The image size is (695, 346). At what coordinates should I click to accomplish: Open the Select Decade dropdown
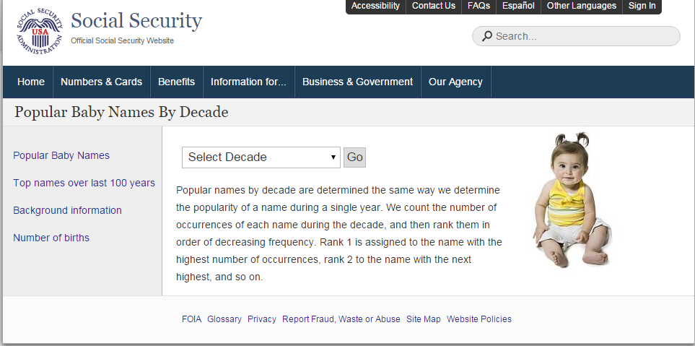coord(261,157)
